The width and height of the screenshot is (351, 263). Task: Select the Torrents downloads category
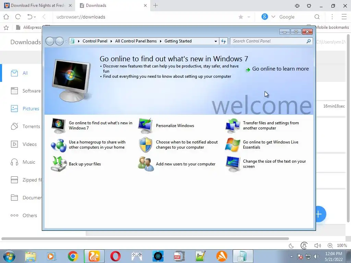(x=25, y=126)
